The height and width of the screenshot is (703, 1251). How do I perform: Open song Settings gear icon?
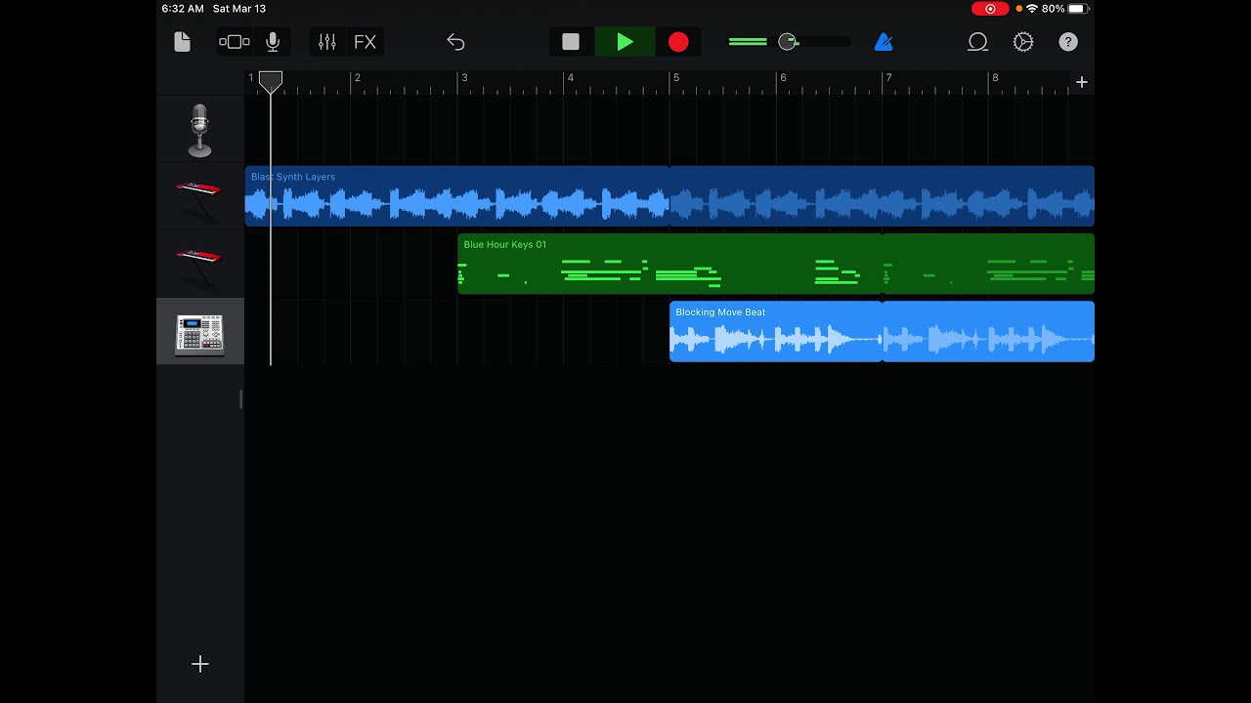[1023, 42]
